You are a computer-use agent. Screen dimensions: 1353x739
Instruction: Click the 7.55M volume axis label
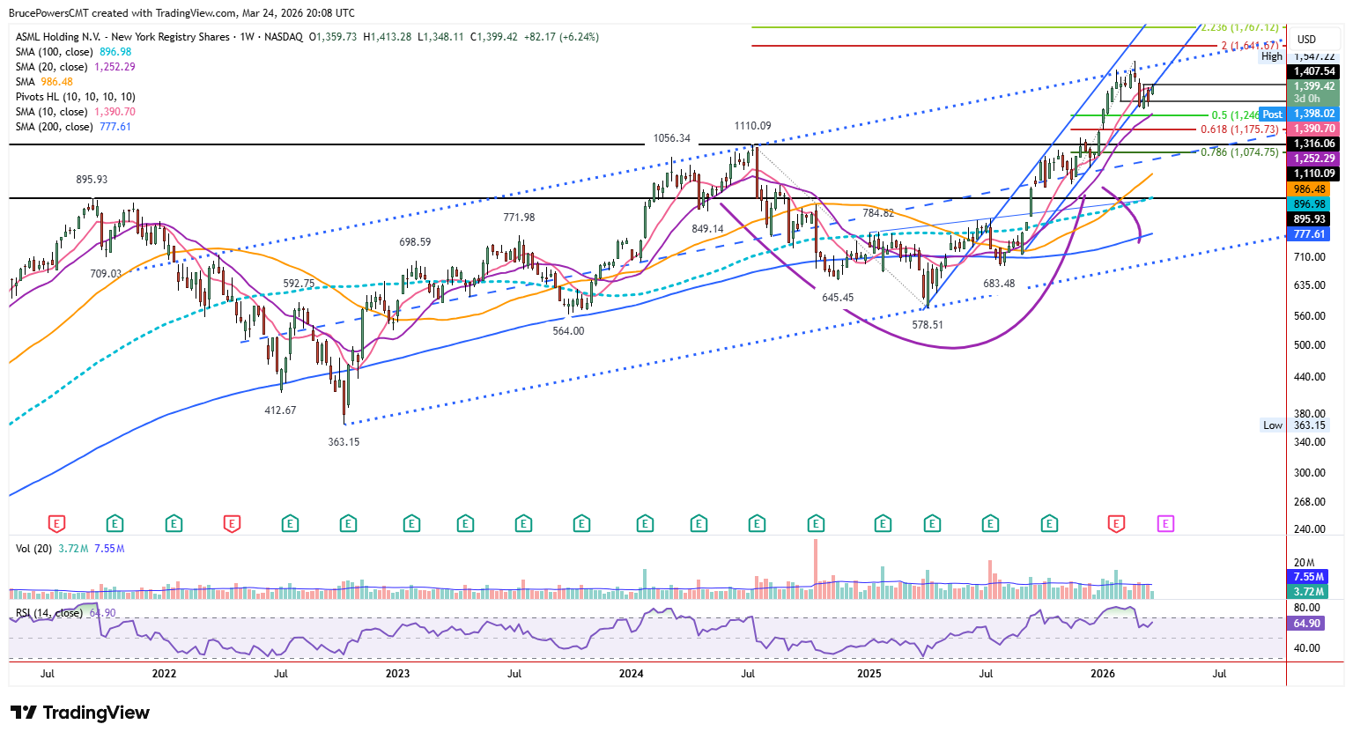click(x=1308, y=577)
